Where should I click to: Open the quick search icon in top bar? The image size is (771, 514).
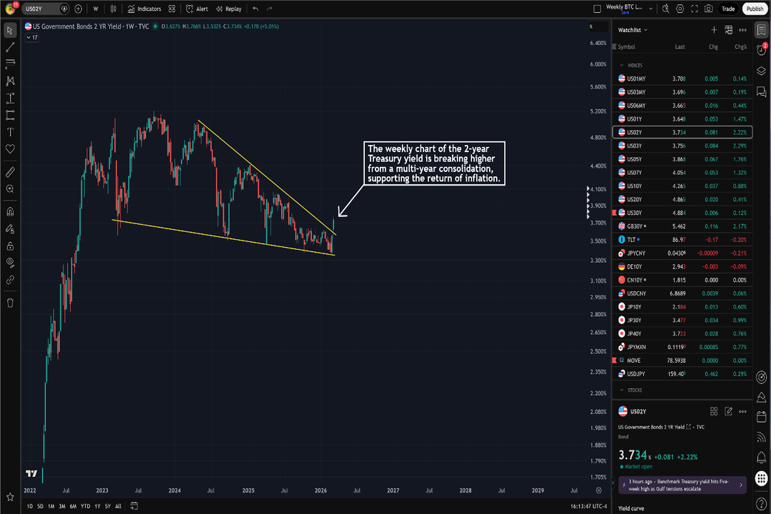(x=665, y=9)
